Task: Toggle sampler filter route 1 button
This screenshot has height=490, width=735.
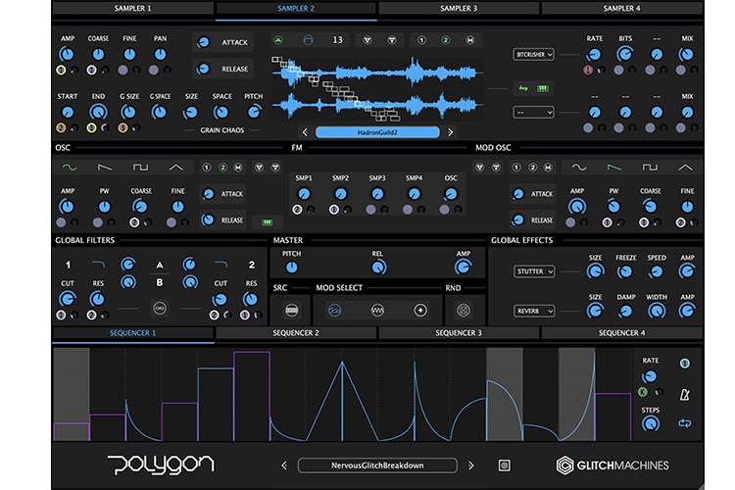Action: 421,40
